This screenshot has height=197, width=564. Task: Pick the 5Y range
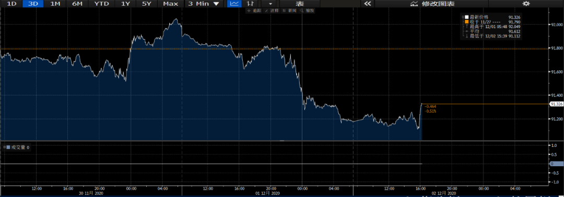147,4
